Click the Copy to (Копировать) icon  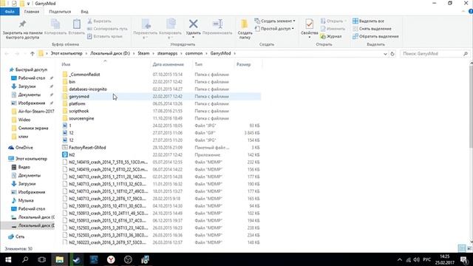tap(171, 24)
